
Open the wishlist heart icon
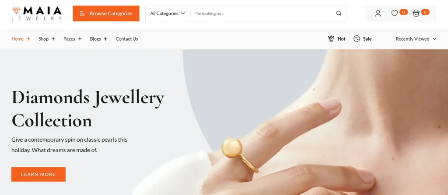click(x=394, y=14)
